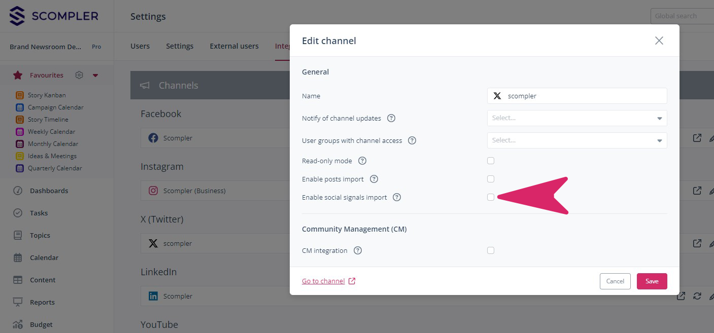The height and width of the screenshot is (333, 714).
Task: Open Favourites settings gear icon
Action: [79, 75]
